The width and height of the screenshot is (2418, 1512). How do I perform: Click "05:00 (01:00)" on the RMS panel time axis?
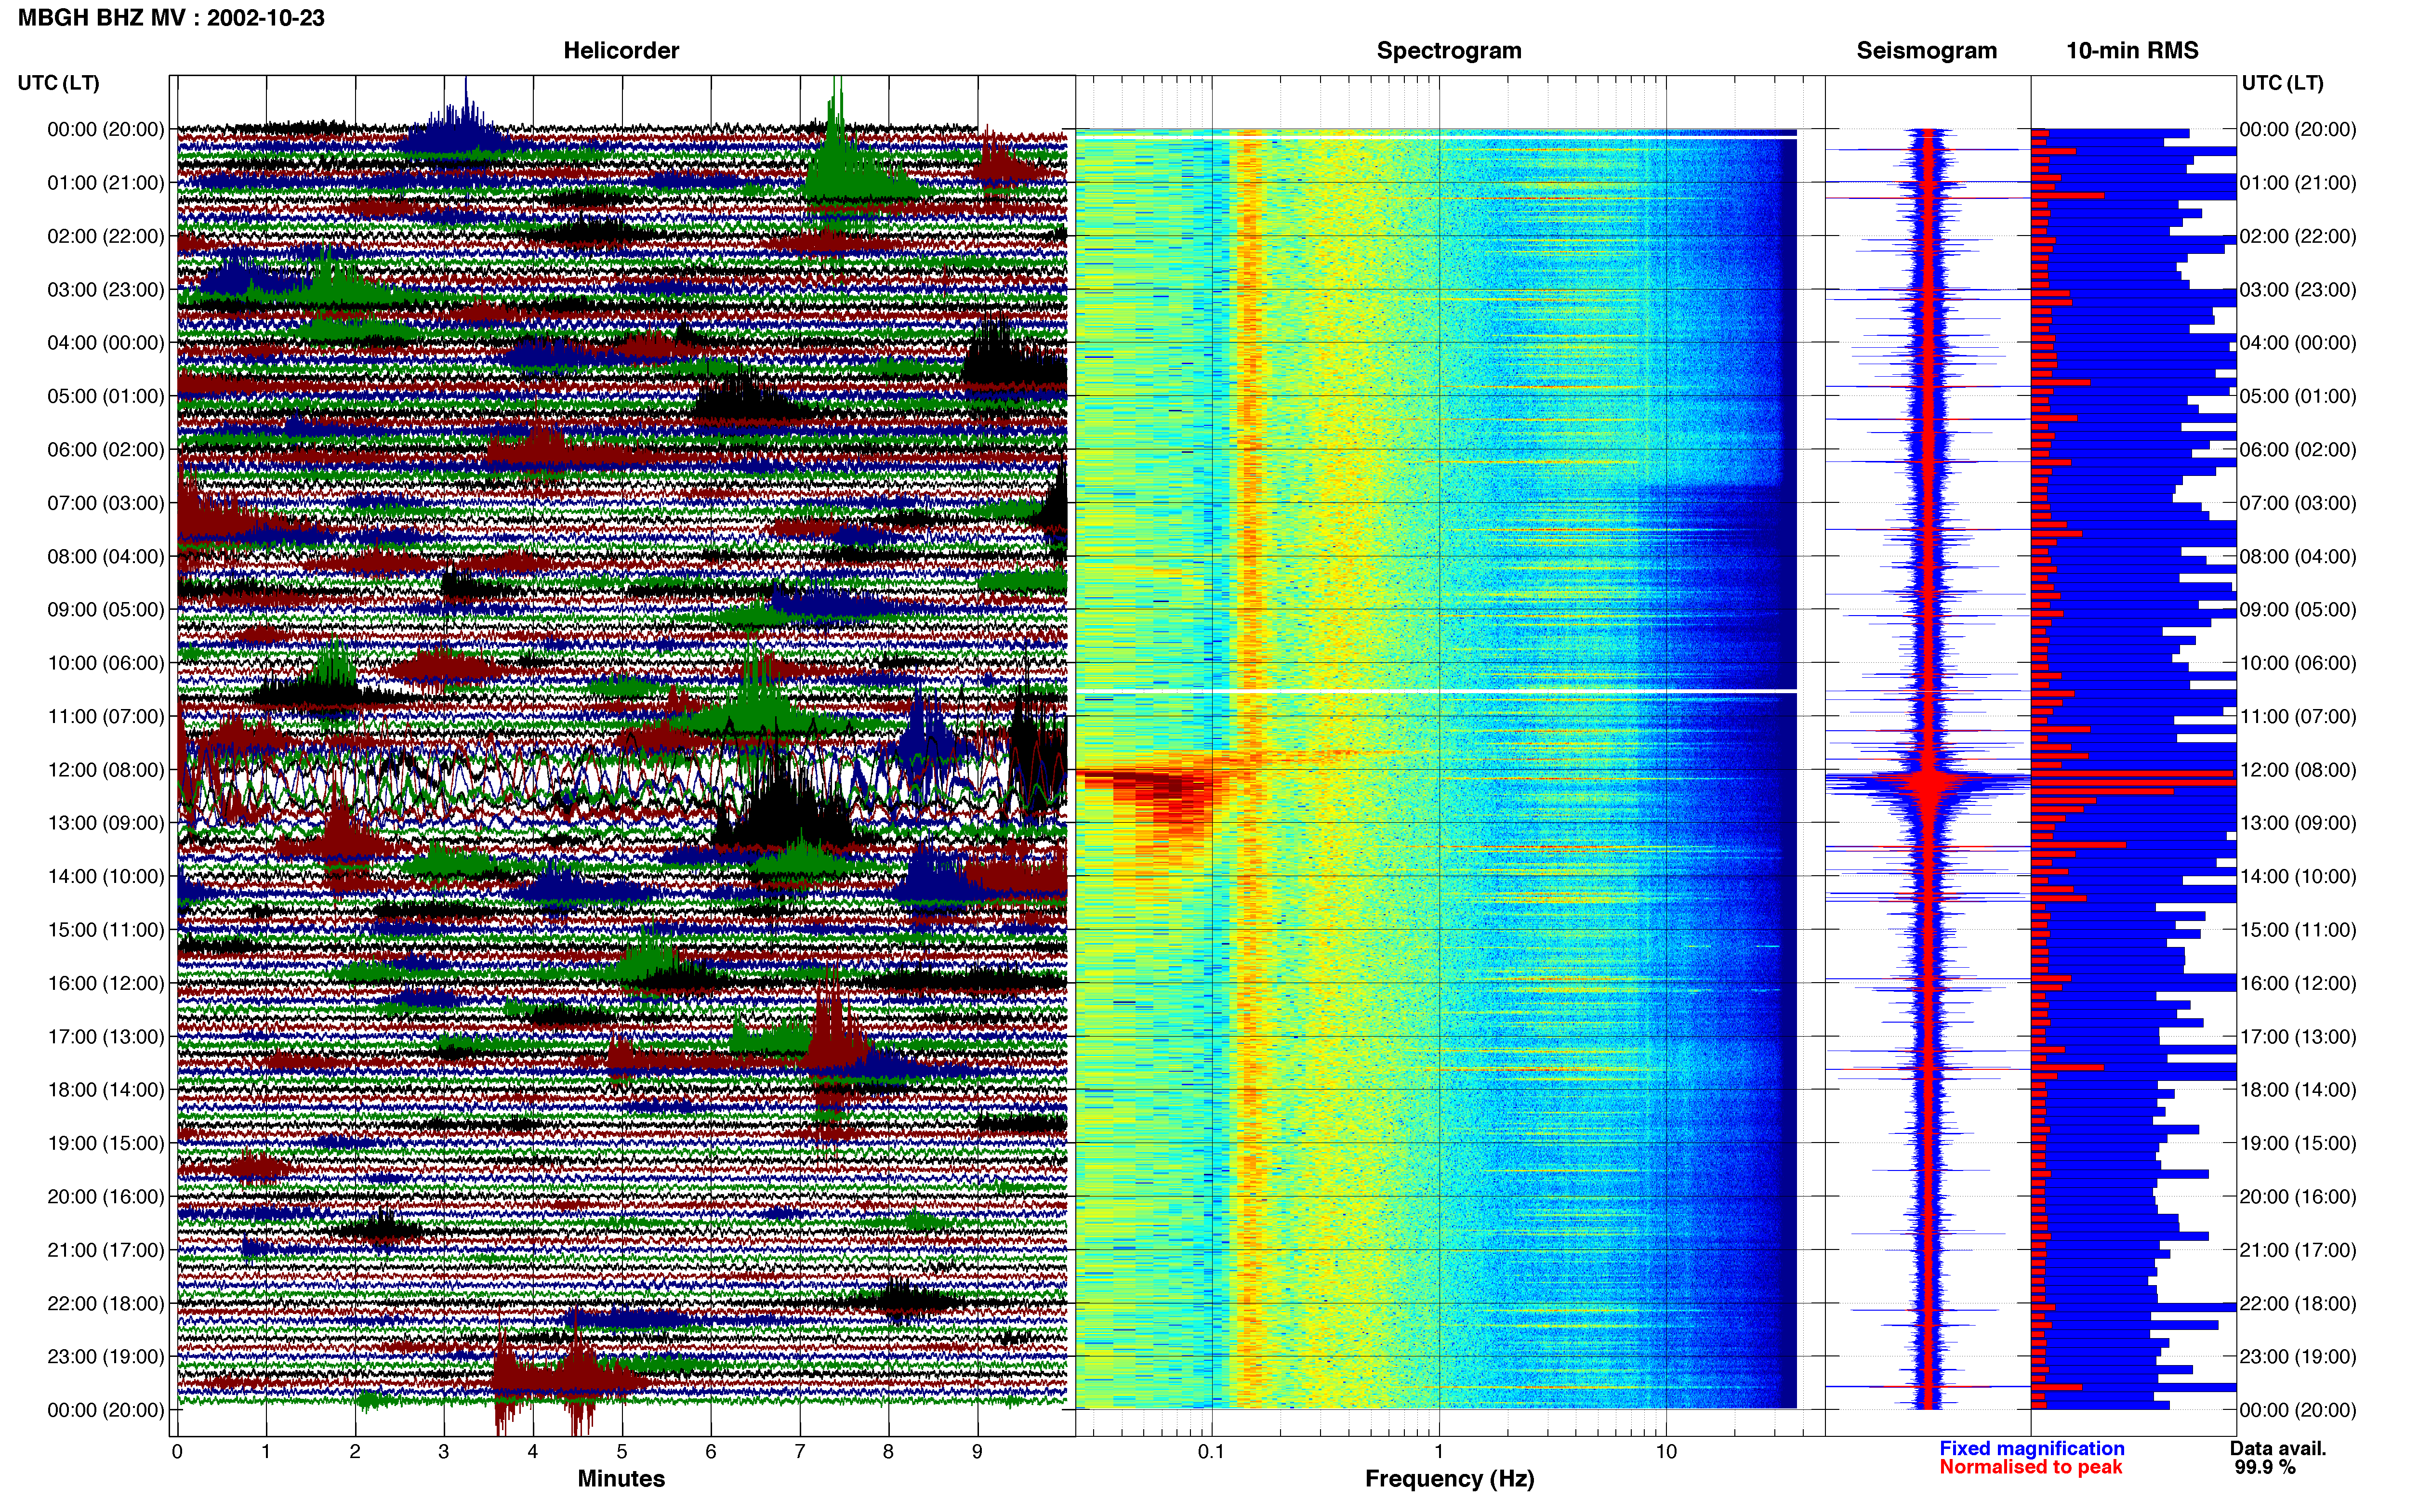click(2298, 397)
